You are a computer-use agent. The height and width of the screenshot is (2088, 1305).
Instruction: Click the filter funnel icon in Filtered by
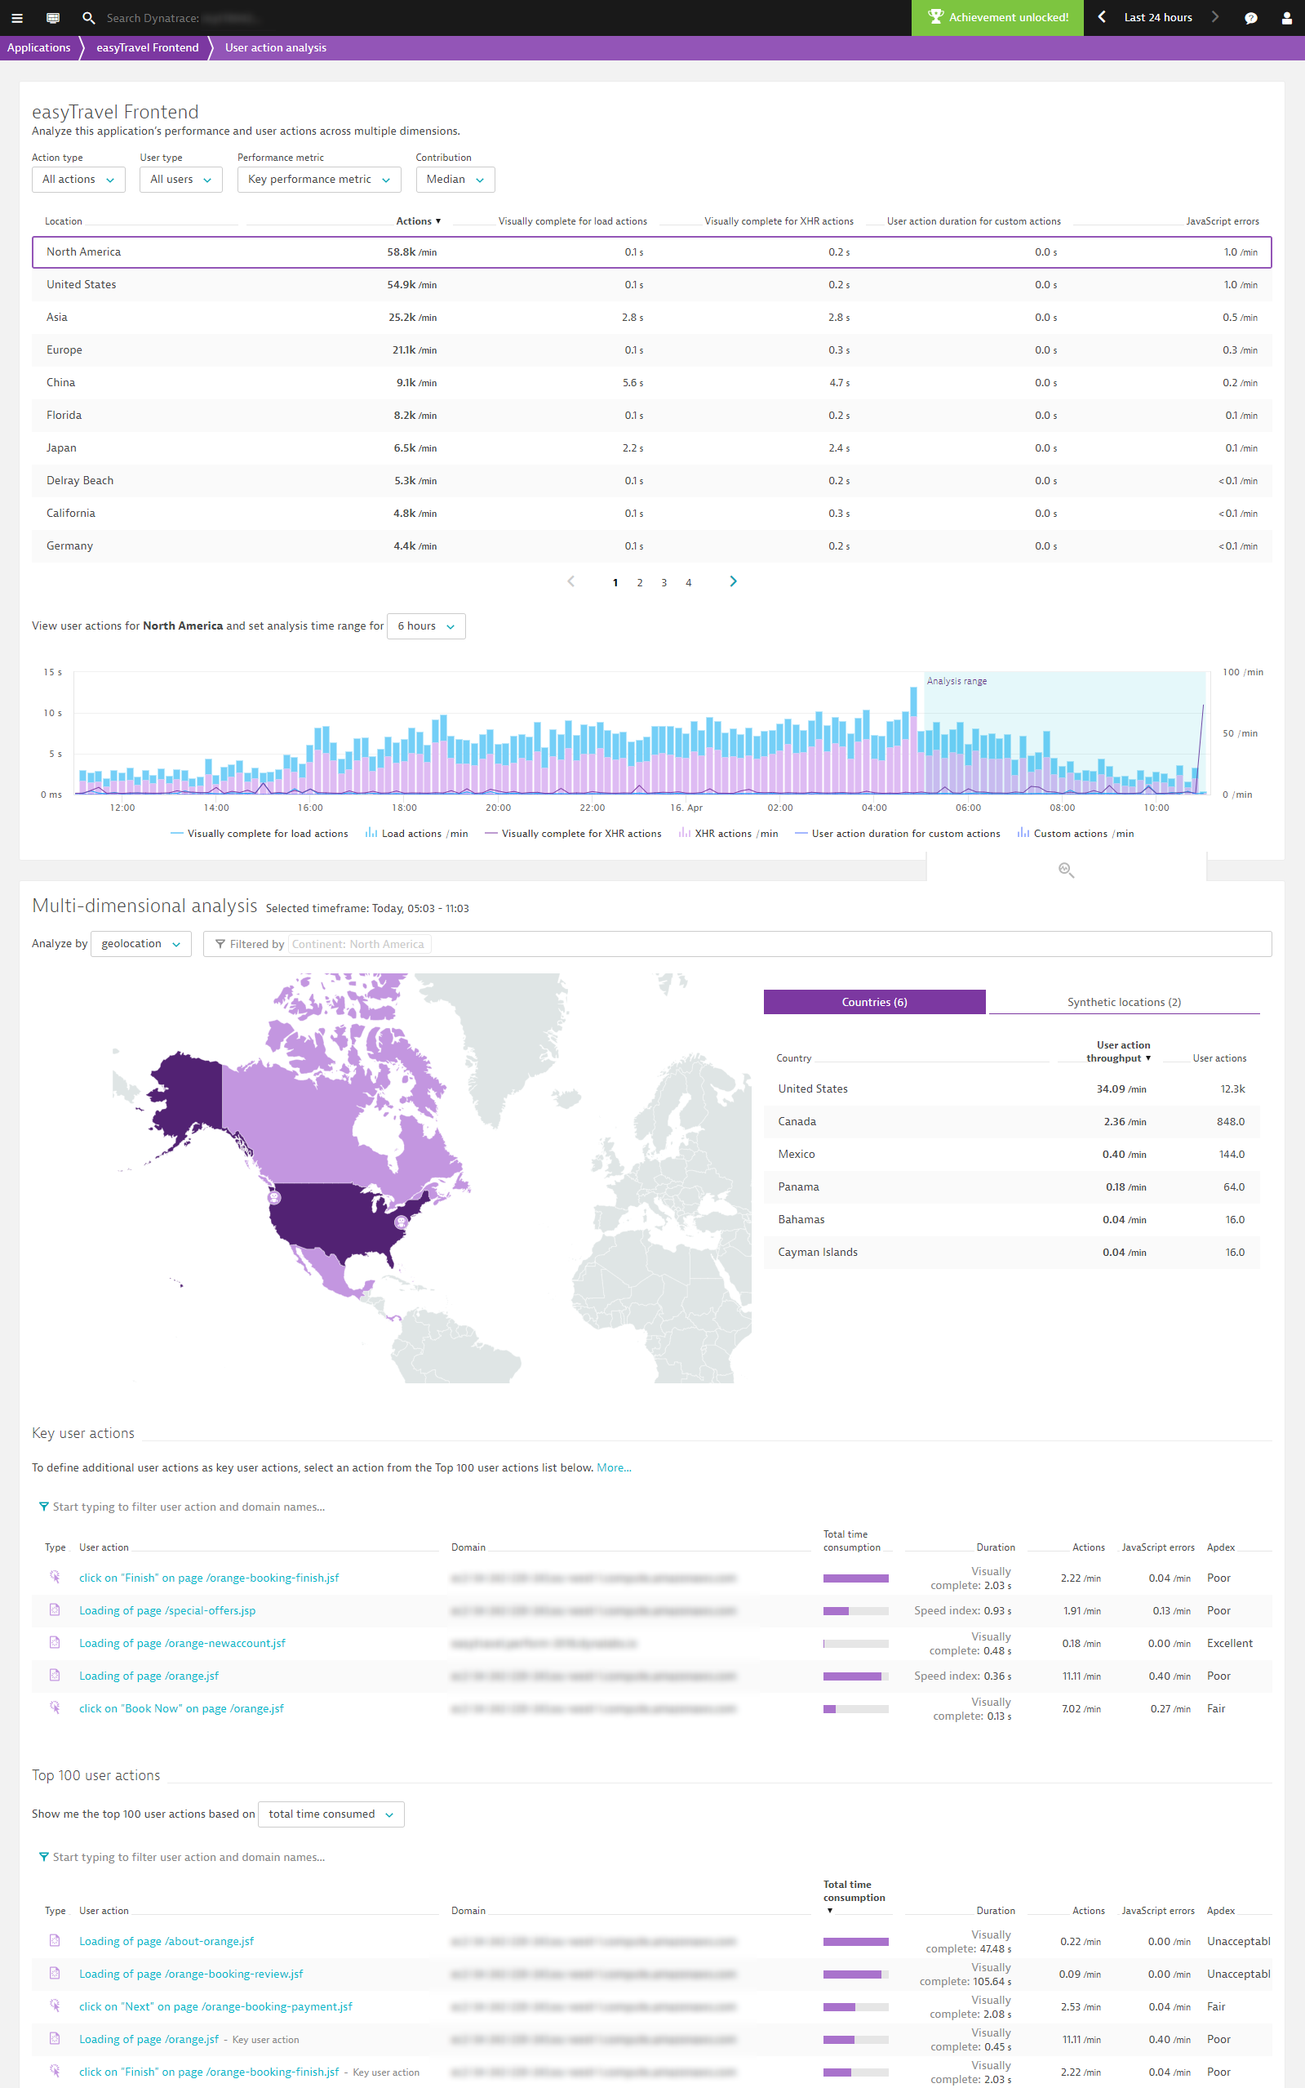[x=220, y=944]
